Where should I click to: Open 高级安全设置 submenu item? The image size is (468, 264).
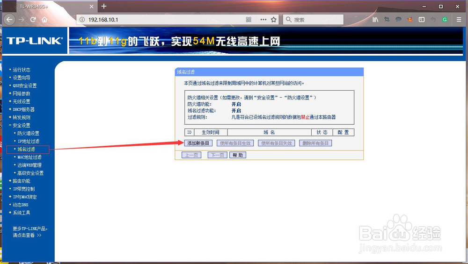pyautogui.click(x=30, y=173)
